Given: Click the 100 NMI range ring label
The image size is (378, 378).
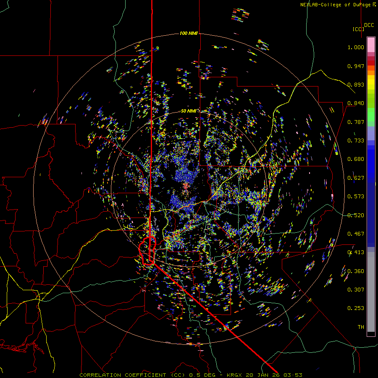Looking at the screenshot, I should [189, 33].
